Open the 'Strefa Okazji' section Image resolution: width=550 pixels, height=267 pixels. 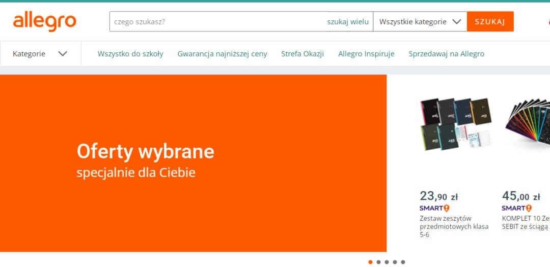click(x=302, y=54)
